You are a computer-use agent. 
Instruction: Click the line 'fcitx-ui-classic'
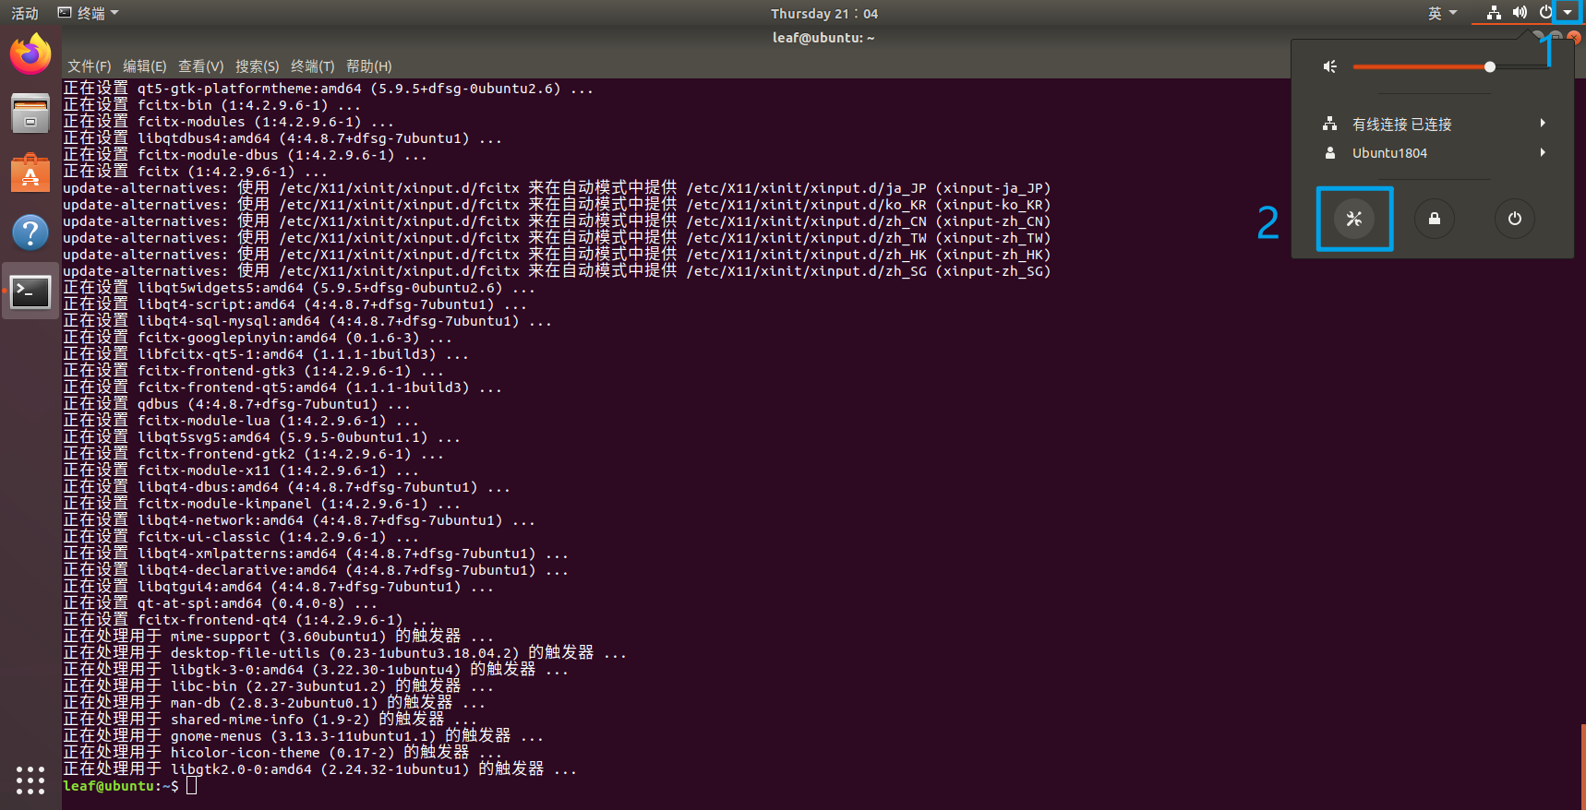(x=241, y=537)
